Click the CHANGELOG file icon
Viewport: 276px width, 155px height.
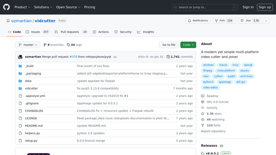tap(20, 111)
